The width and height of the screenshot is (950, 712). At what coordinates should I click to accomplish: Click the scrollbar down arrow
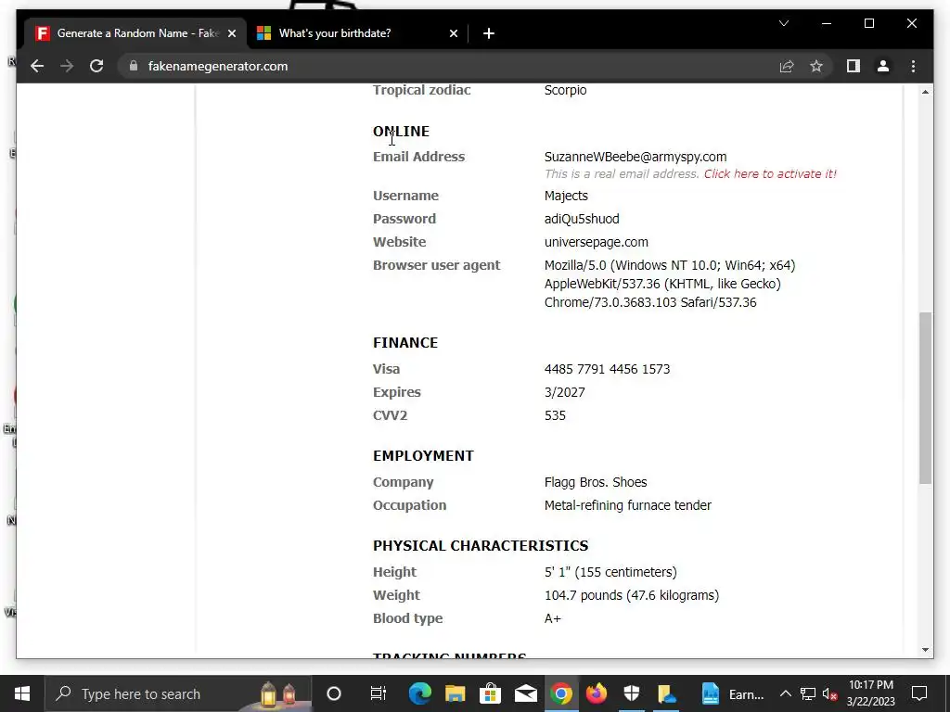[925, 650]
